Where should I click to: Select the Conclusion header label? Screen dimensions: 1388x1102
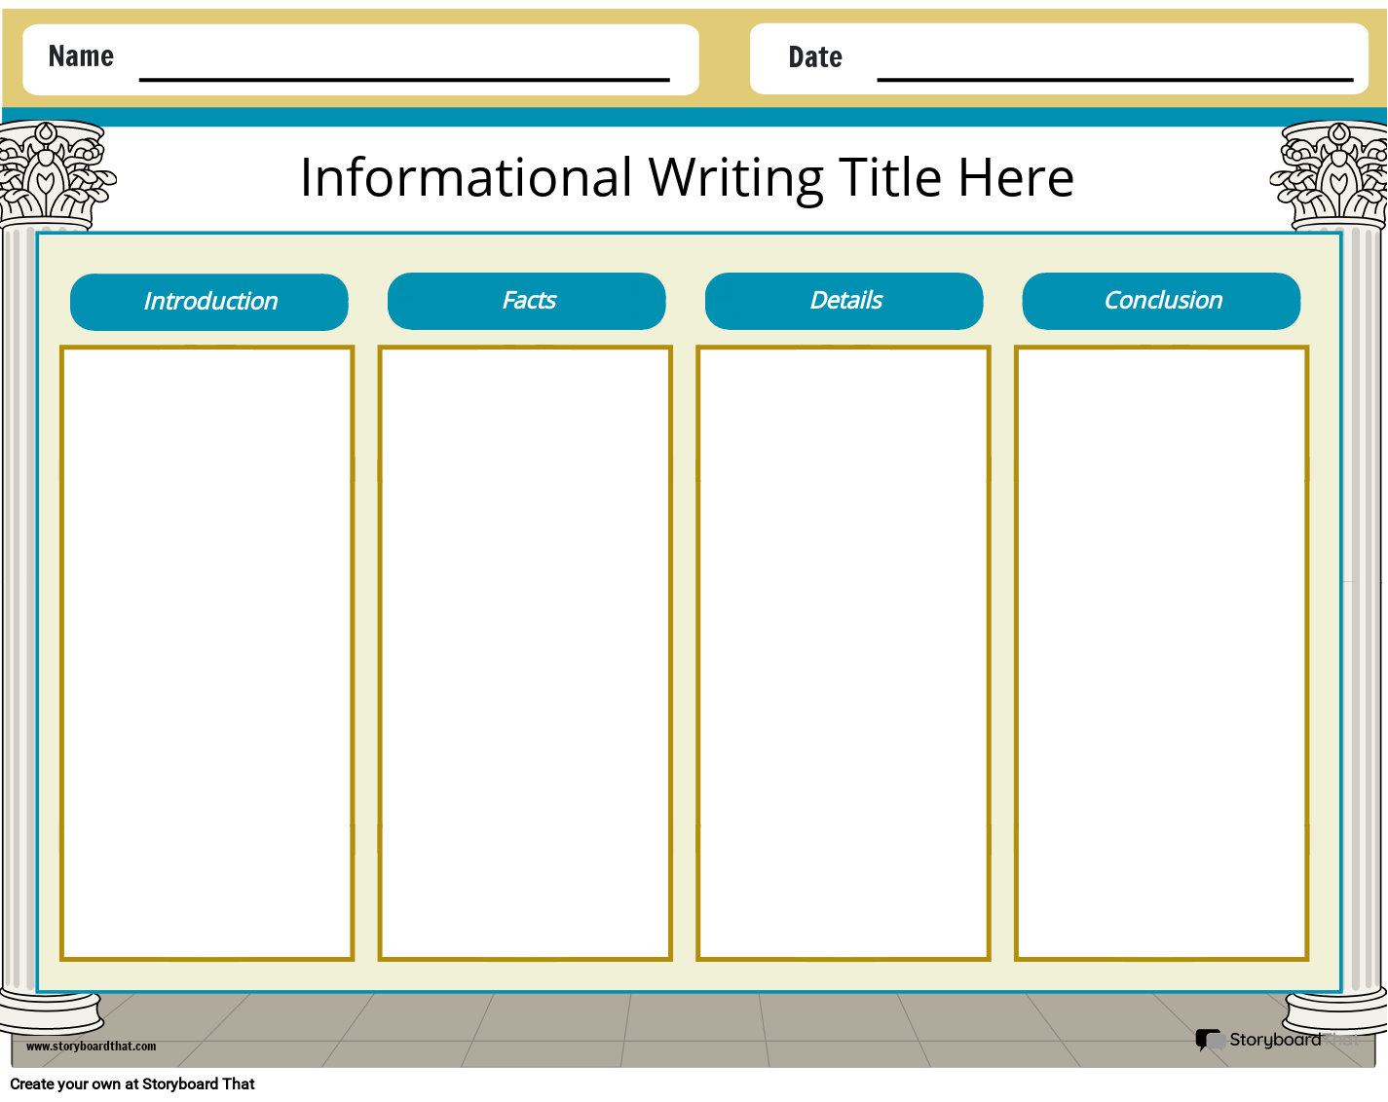click(1161, 301)
